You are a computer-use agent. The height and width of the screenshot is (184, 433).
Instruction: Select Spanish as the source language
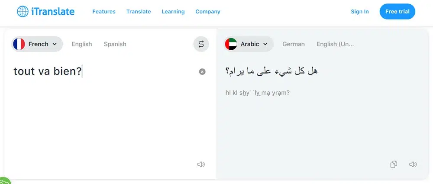115,44
